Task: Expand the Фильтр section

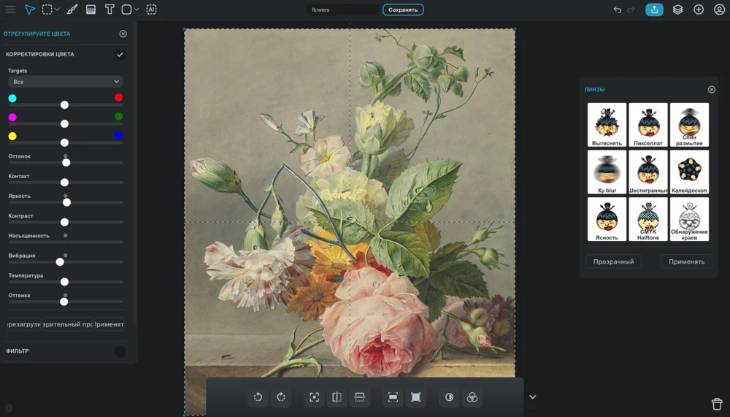Action: point(18,351)
